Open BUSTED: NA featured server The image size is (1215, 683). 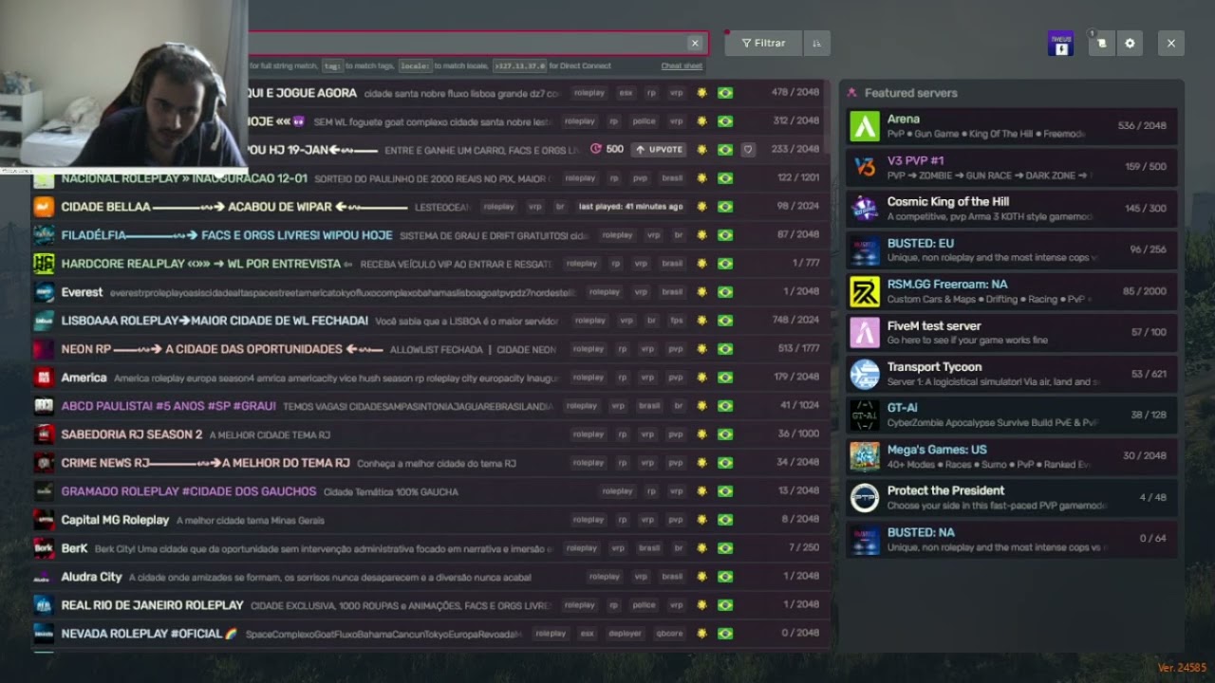(x=1012, y=539)
